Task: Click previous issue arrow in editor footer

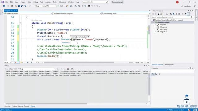Action: pyautogui.click(x=28, y=62)
